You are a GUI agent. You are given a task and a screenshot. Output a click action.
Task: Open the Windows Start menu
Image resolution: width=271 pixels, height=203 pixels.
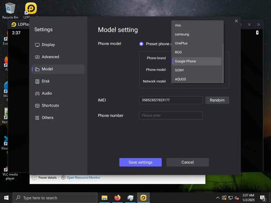coord(6,198)
